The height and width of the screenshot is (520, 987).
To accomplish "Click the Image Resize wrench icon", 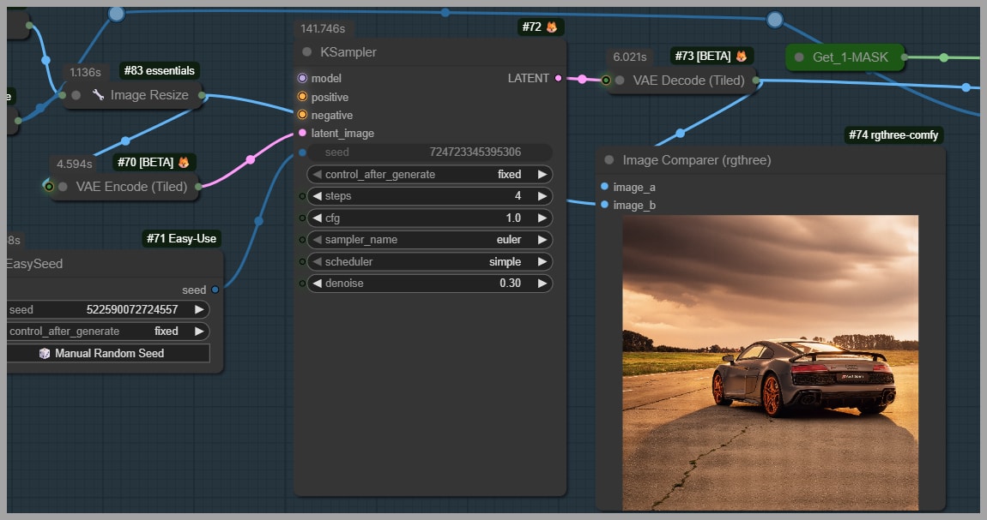I will 98,95.
